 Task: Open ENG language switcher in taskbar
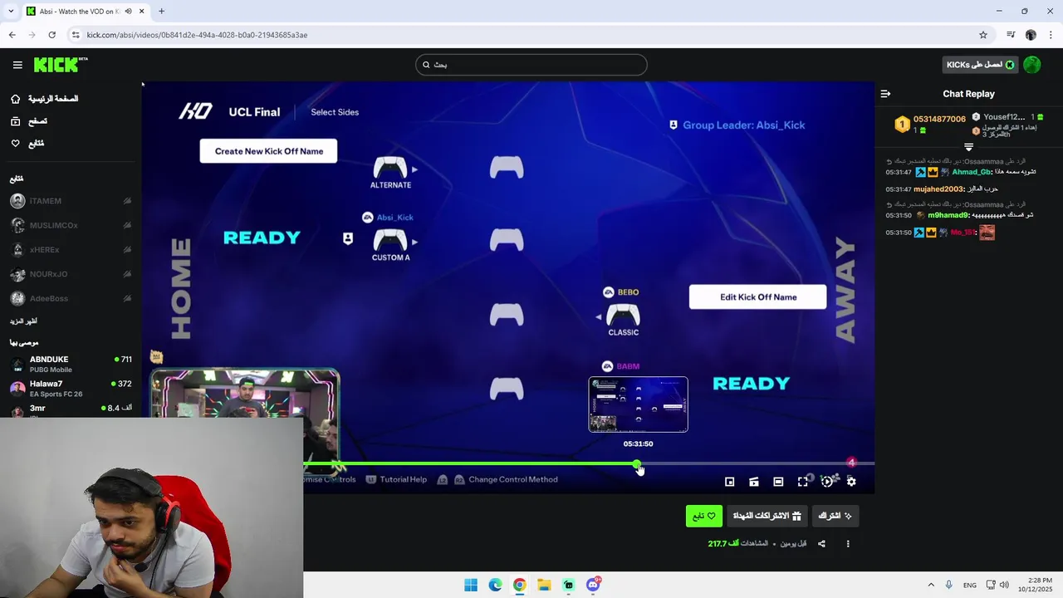coord(970,585)
